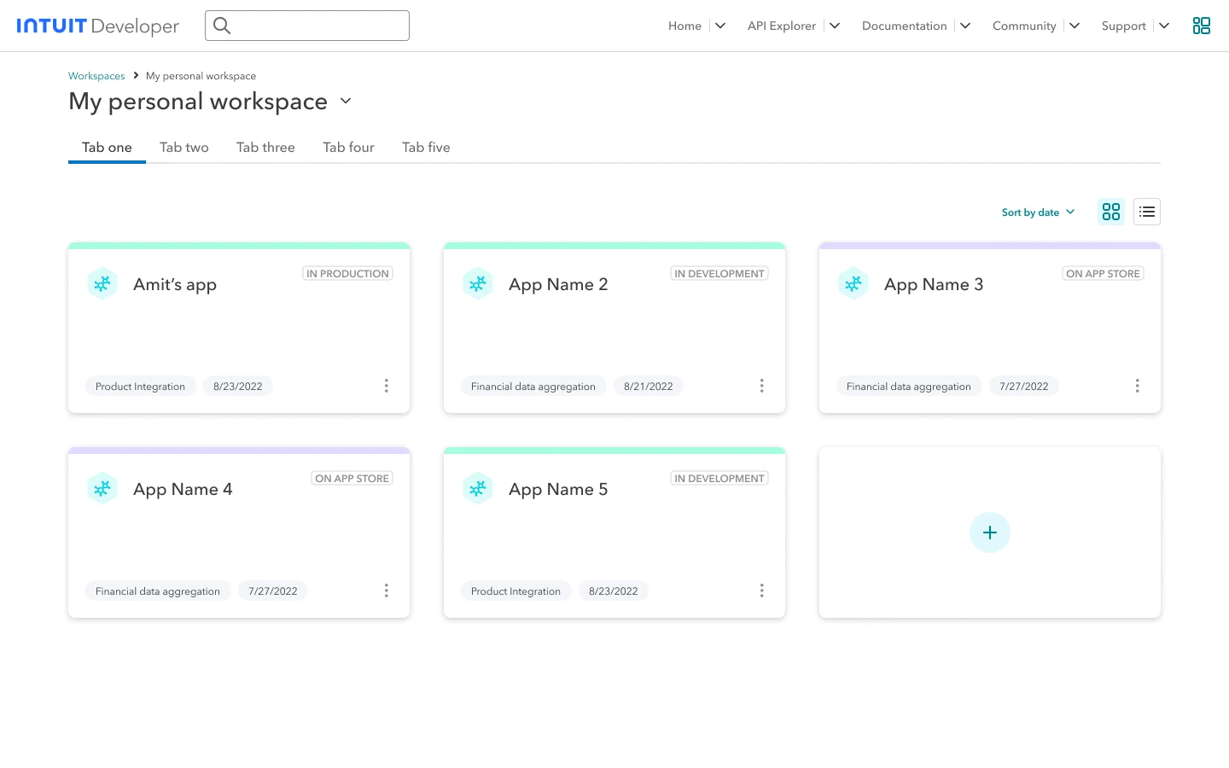Open the Sort by date dropdown

1039,212
